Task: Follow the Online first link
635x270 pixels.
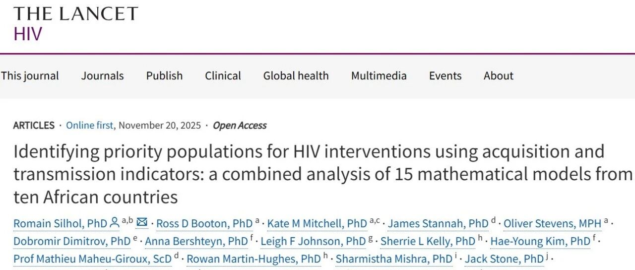Action: pyautogui.click(x=89, y=125)
